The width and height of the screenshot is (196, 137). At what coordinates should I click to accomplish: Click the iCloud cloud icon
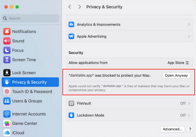pyautogui.click(x=7, y=133)
